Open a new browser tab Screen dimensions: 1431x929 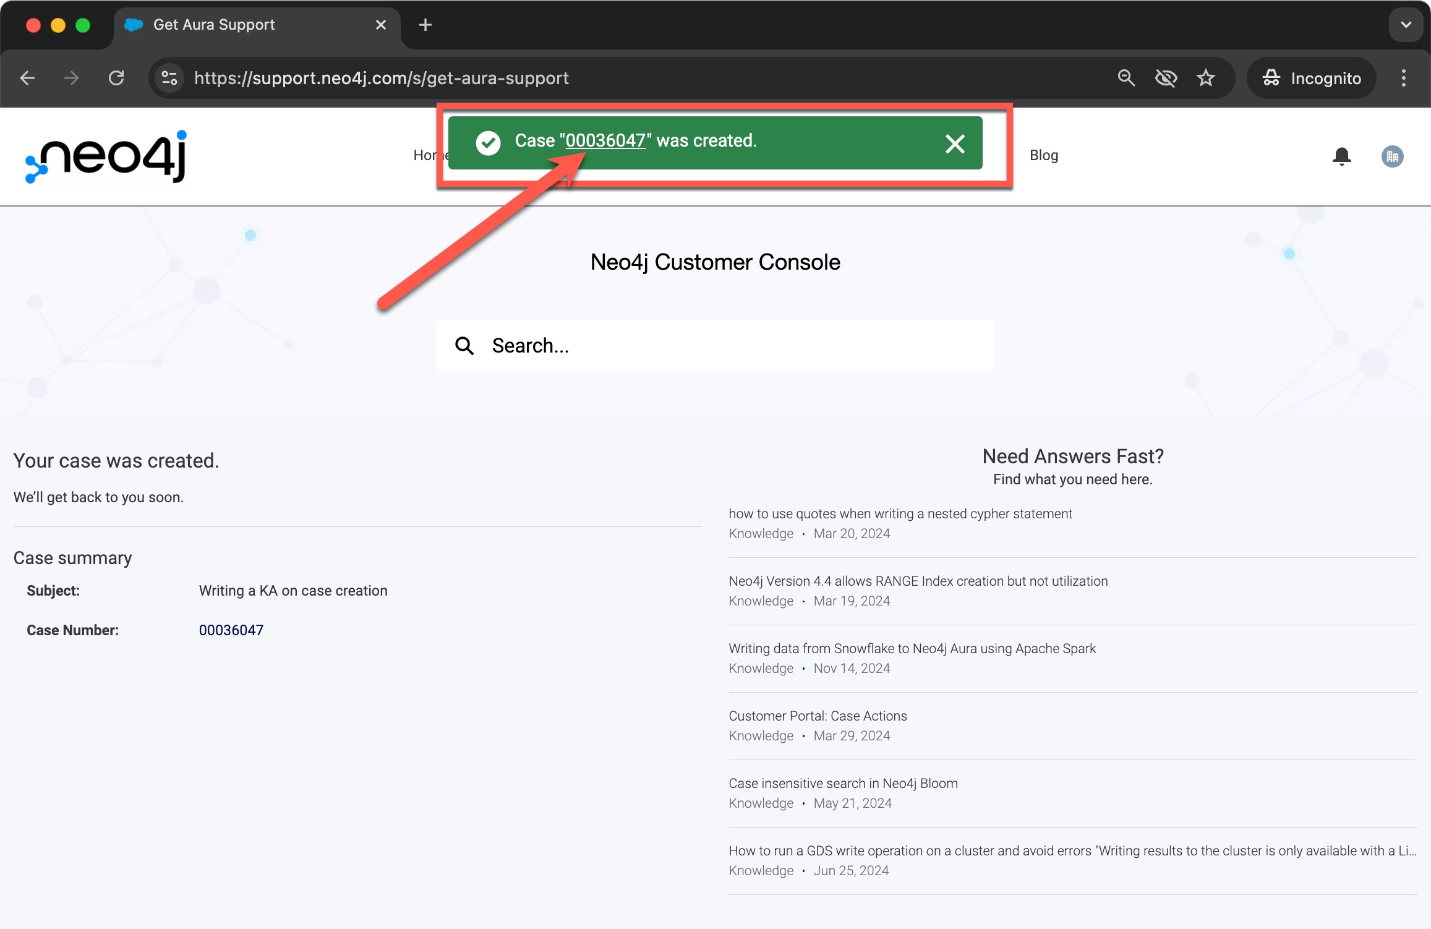(x=425, y=25)
